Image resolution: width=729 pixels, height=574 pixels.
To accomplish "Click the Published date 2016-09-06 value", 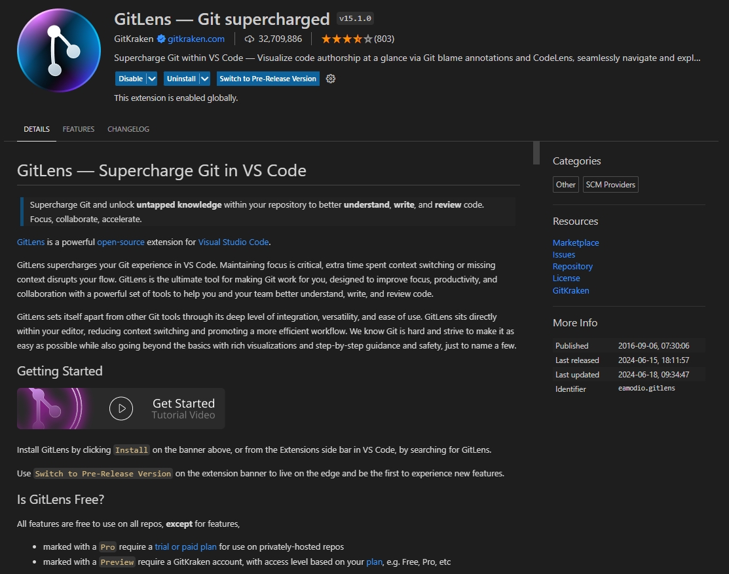I will coord(654,345).
